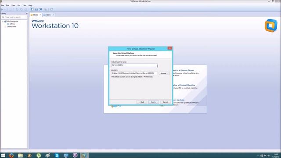Image resolution: width=281 pixels, height=158 pixels.
Task: Open the Help menu
Action: pos(30,6)
